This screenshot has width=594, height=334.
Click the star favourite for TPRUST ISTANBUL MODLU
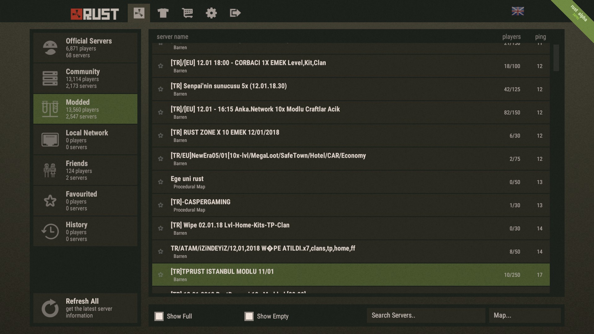(161, 274)
